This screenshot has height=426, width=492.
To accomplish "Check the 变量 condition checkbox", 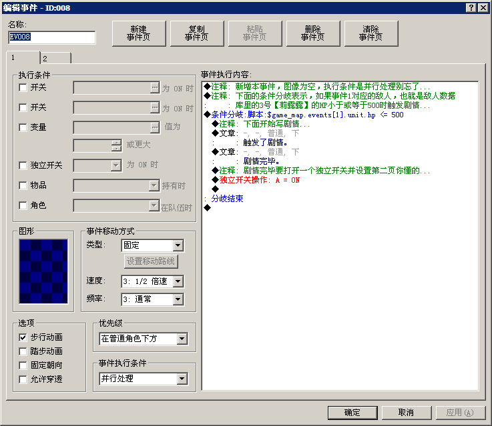I will (23, 127).
